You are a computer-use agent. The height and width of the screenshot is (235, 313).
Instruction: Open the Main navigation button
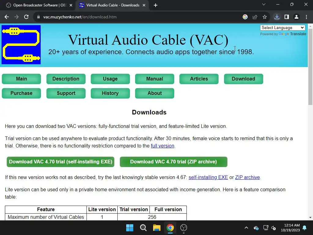tap(21, 79)
